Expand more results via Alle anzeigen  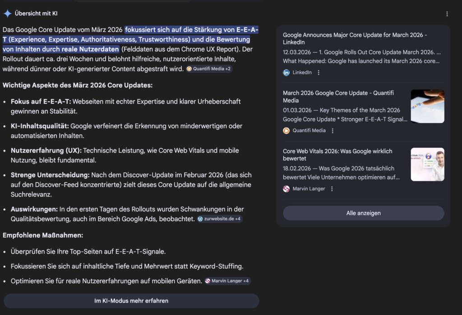[x=363, y=213]
